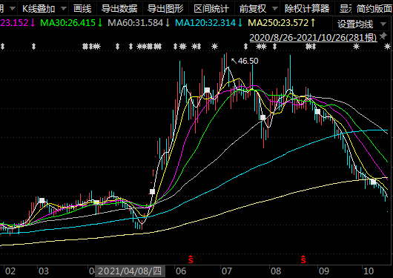Click the red S marker near month 06

click(x=191, y=259)
